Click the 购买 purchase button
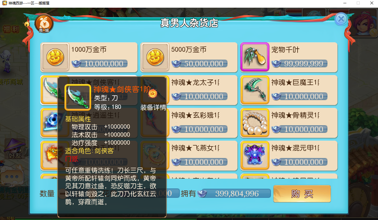This screenshot has width=378, height=220. click(x=302, y=194)
